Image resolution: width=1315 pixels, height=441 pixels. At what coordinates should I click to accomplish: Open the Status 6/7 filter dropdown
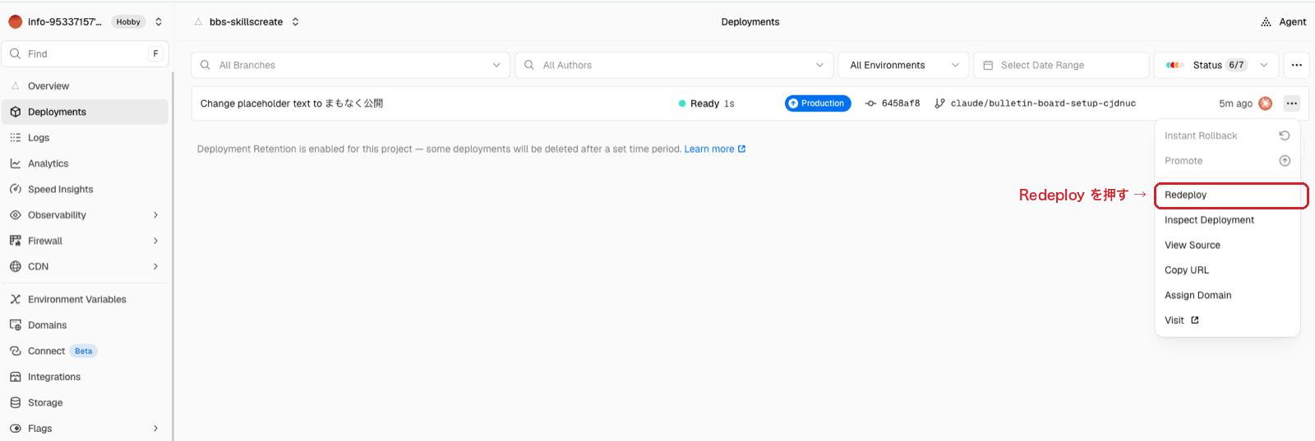click(1216, 65)
